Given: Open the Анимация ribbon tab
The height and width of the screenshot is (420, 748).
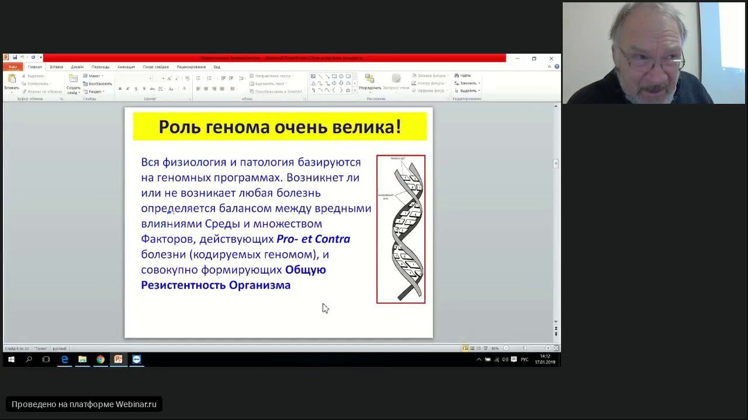Looking at the screenshot, I should tap(126, 67).
